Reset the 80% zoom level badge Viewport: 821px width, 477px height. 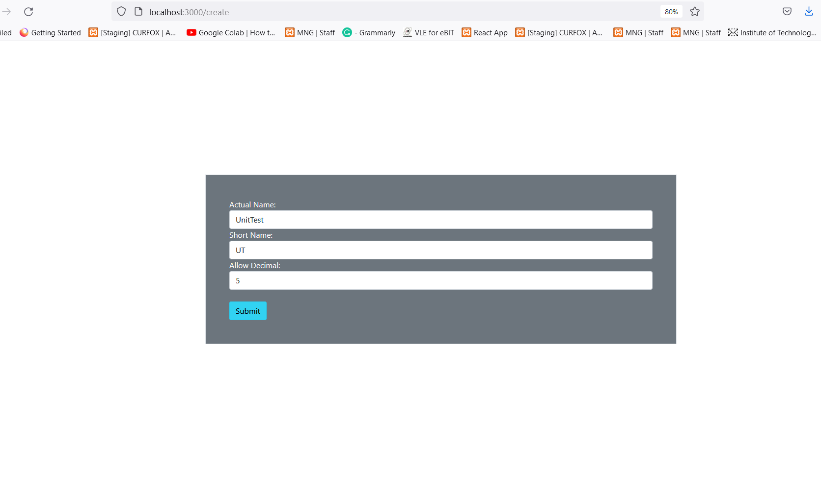point(671,12)
